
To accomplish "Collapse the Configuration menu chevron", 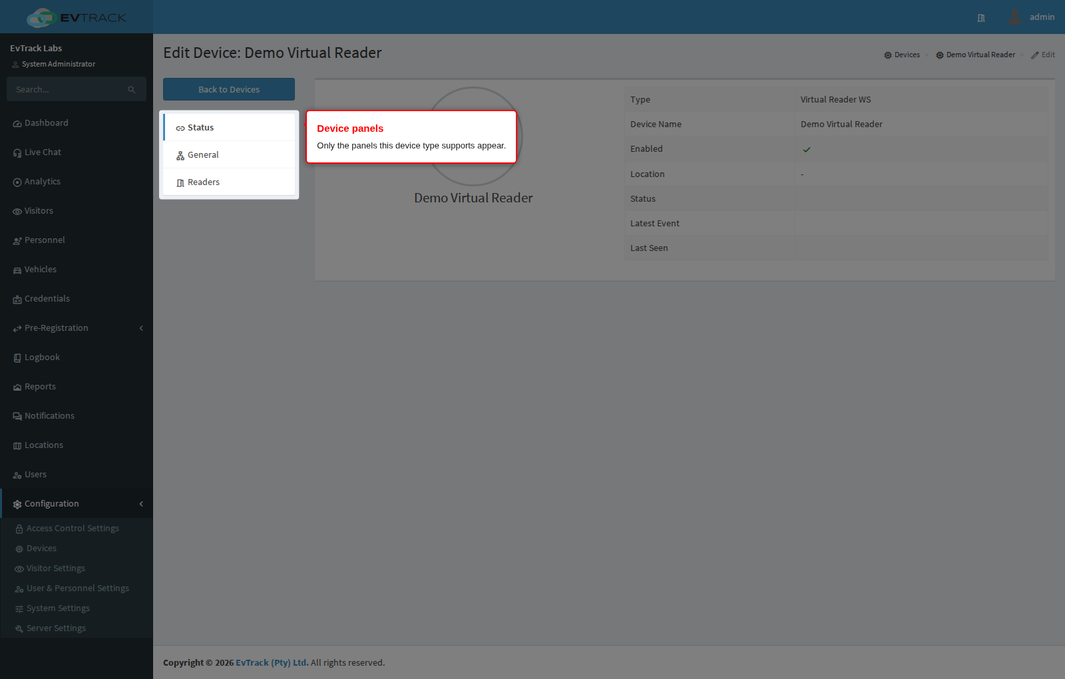I will coord(141,504).
